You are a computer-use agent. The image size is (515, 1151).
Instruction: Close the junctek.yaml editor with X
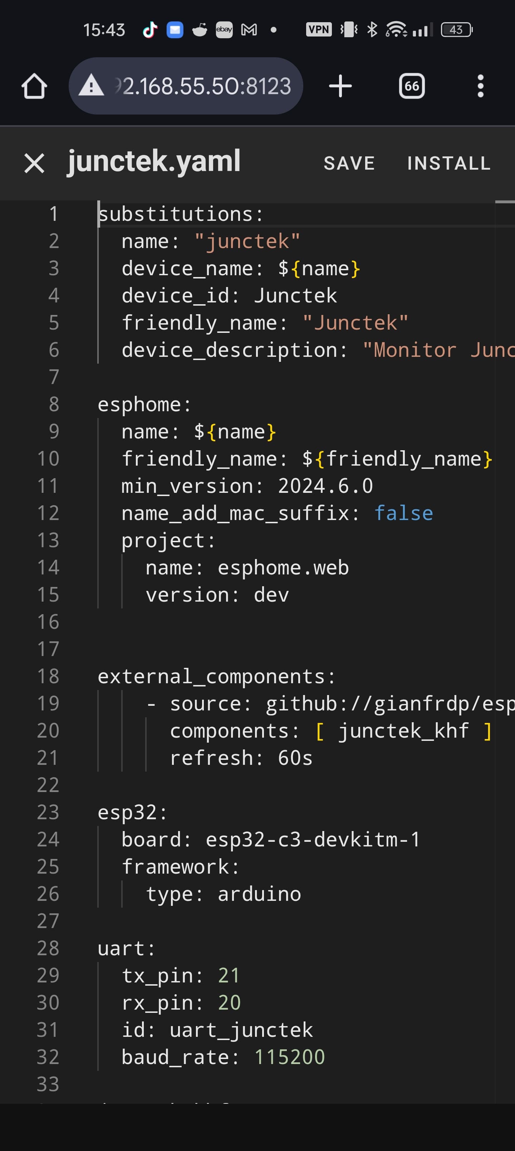click(34, 163)
